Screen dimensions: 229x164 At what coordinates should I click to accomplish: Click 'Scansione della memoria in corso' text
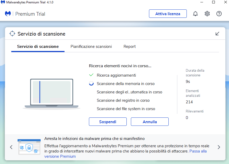(126, 84)
